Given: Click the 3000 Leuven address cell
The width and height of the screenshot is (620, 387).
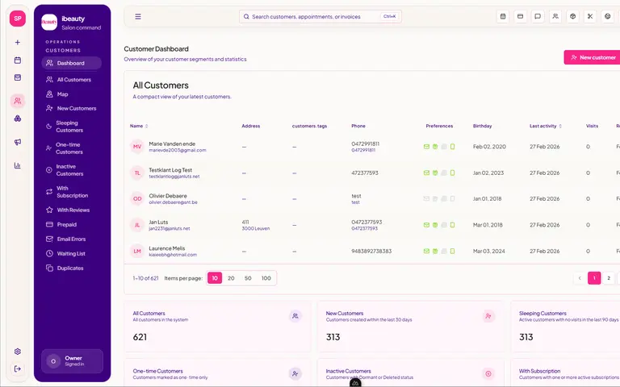Looking at the screenshot, I should (256, 229).
